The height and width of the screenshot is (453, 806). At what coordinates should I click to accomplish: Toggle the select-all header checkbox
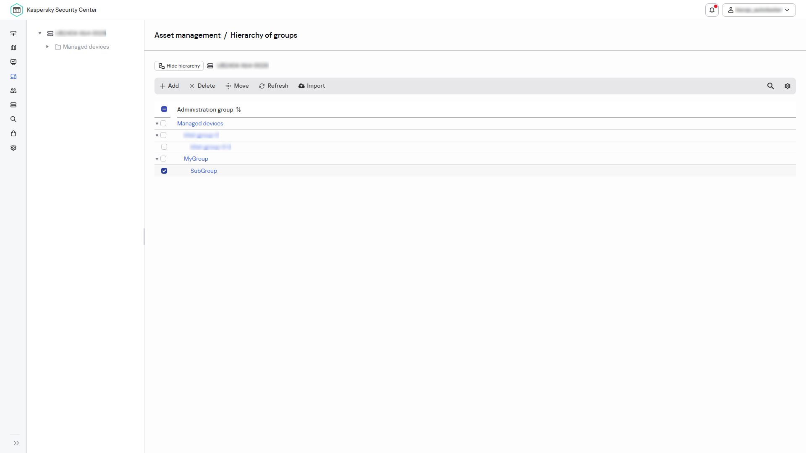click(x=164, y=109)
